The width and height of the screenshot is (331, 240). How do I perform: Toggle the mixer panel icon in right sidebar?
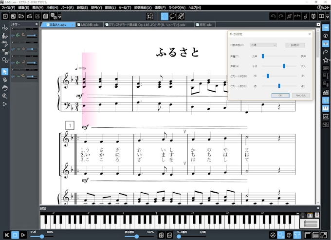pyautogui.click(x=326, y=100)
